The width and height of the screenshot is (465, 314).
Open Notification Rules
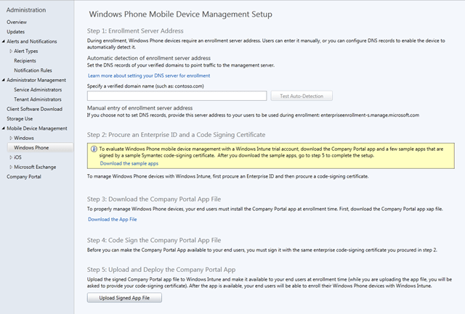click(x=33, y=70)
